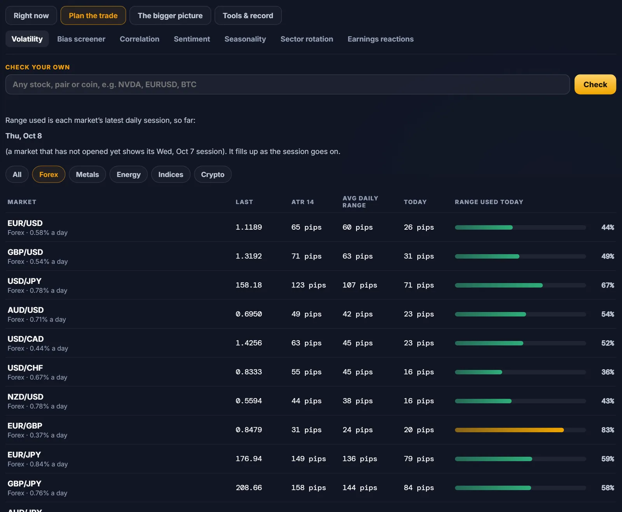Click the yellow Check button
This screenshot has height=512, width=622.
click(x=595, y=84)
